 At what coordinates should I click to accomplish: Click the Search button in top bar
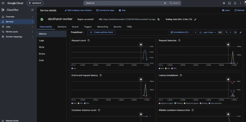(175, 3)
